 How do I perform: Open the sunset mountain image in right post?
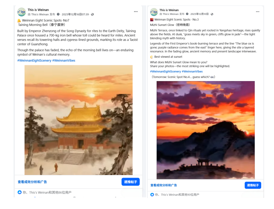click(x=206, y=130)
